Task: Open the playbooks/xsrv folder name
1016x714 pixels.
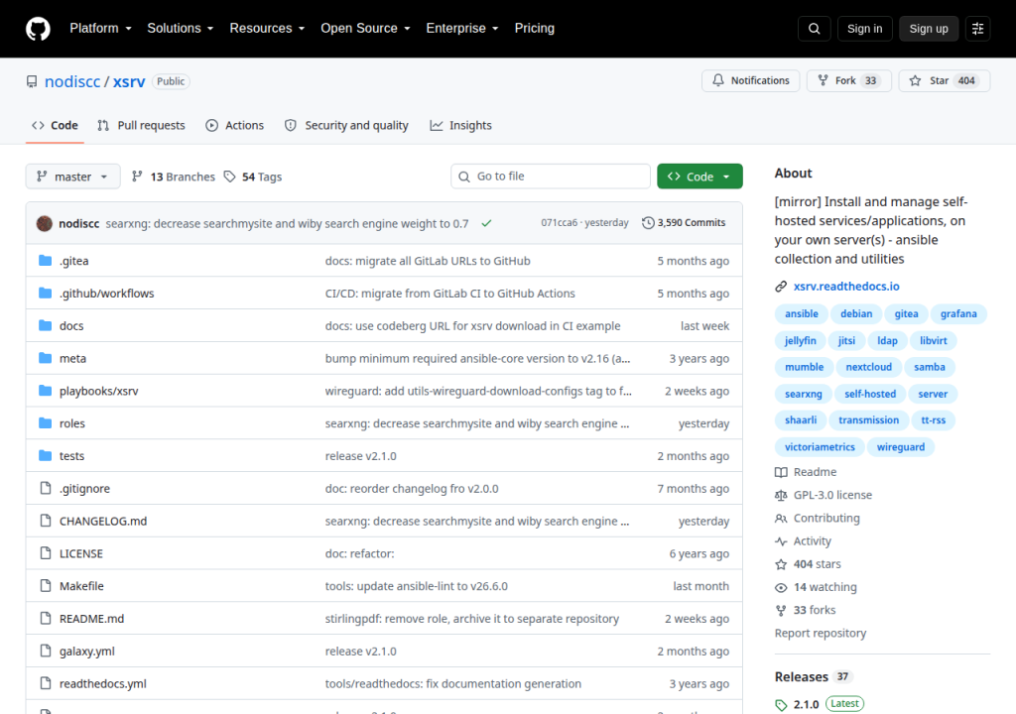Action: tap(98, 392)
